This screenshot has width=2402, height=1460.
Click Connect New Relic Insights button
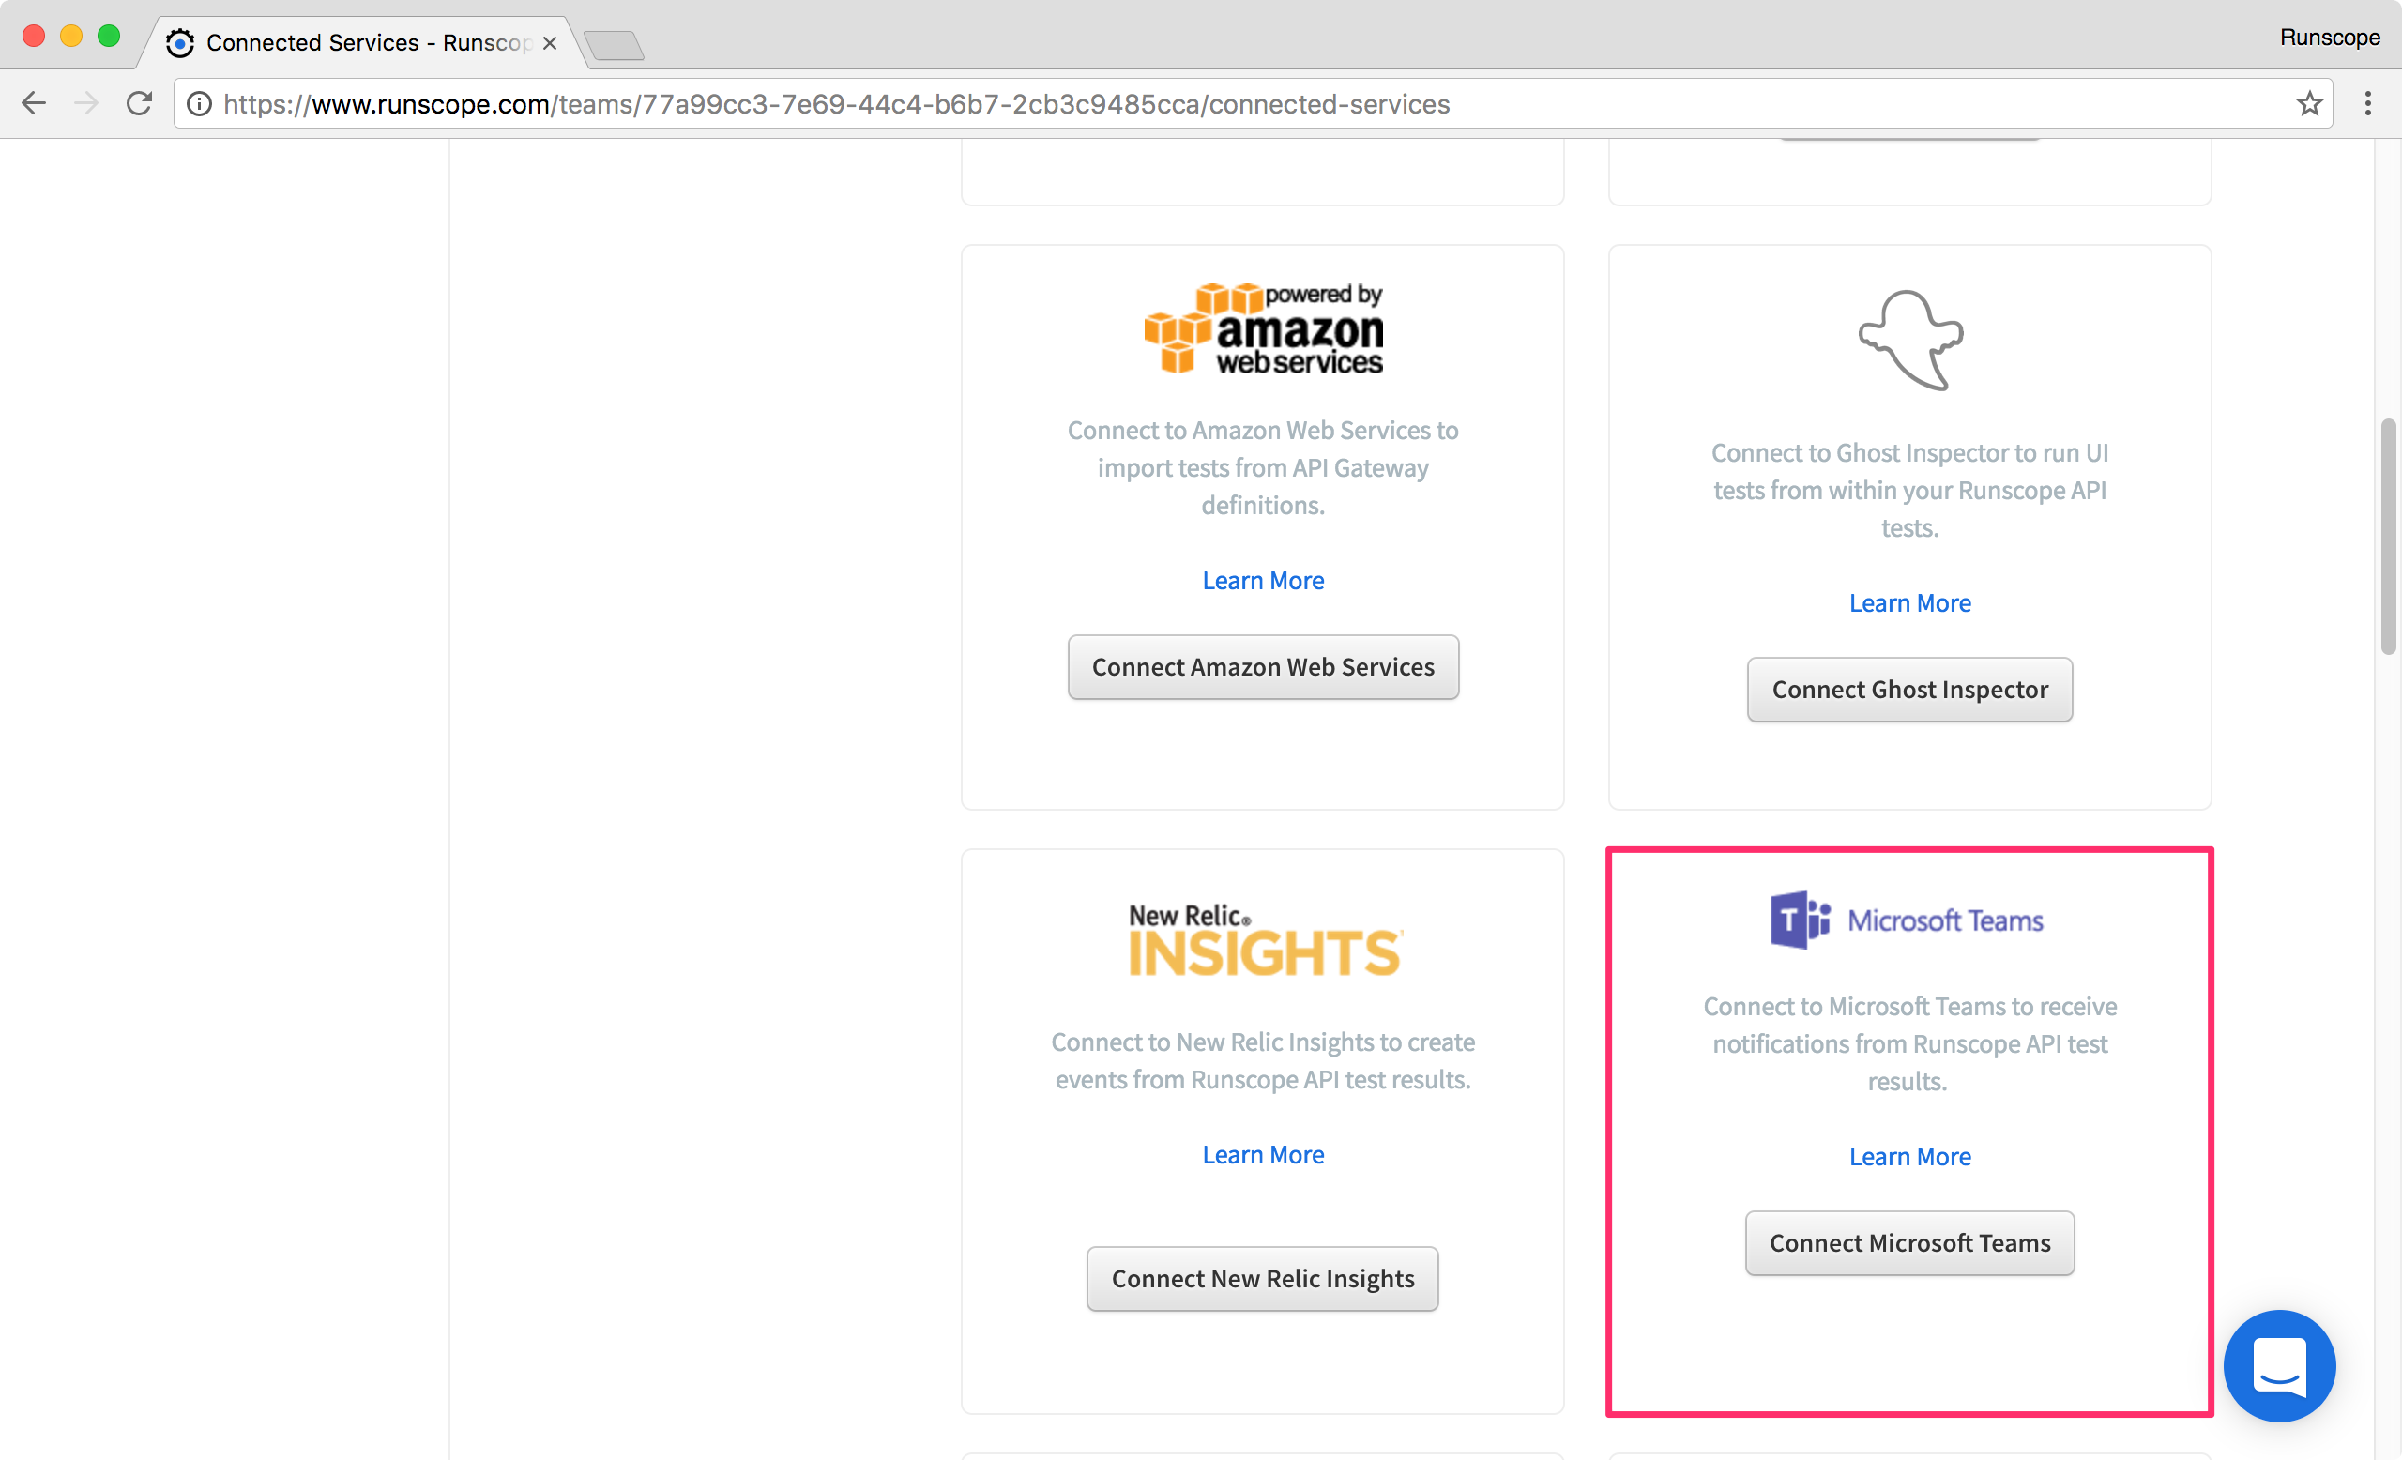1262,1278
